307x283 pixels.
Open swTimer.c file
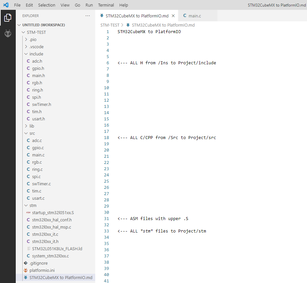point(55,184)
